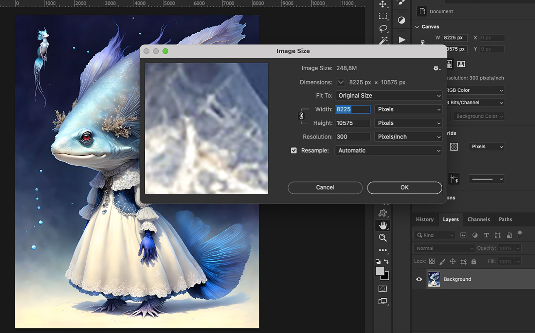Click the OK button
The width and height of the screenshot is (535, 333).
pos(404,187)
